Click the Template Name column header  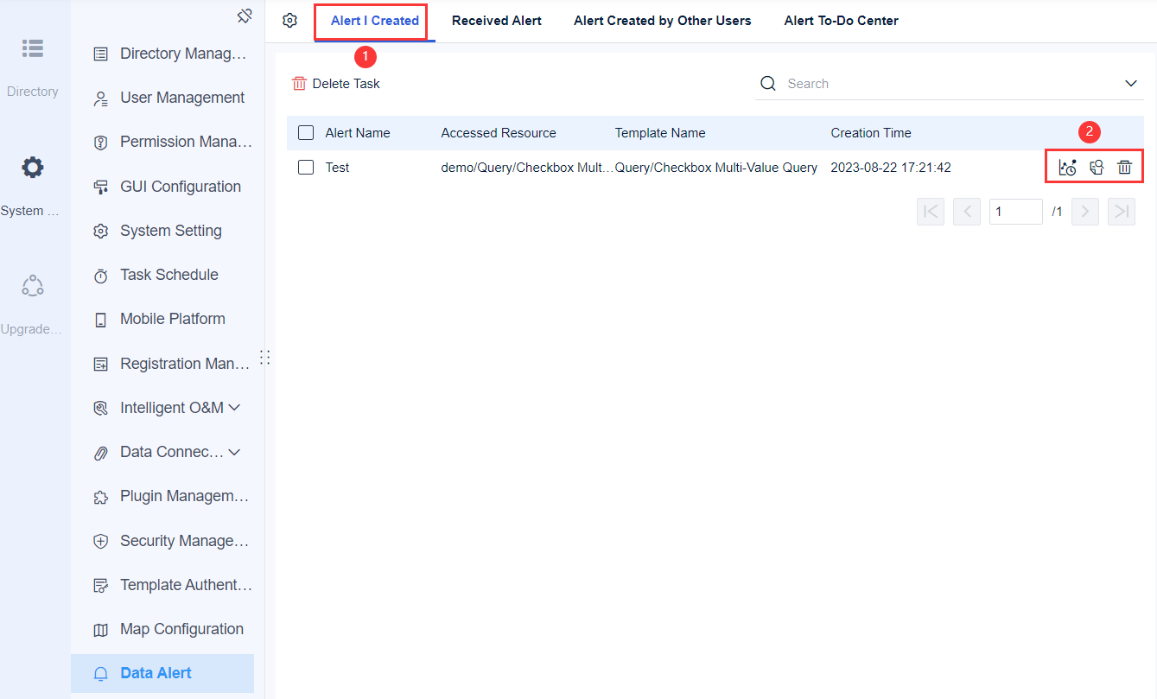[660, 133]
